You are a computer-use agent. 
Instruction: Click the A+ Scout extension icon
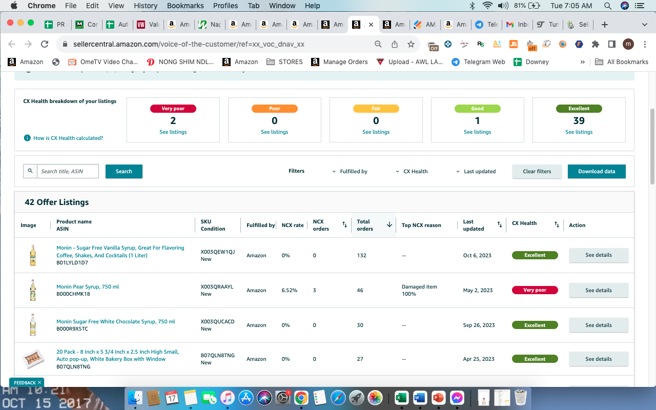tap(497, 44)
